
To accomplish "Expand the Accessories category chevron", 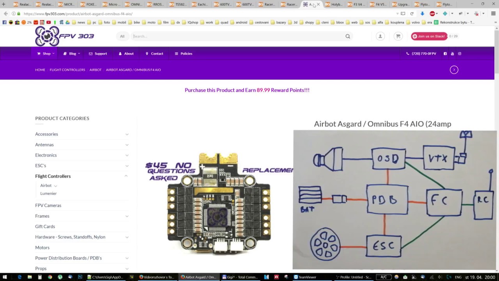I will point(127,134).
